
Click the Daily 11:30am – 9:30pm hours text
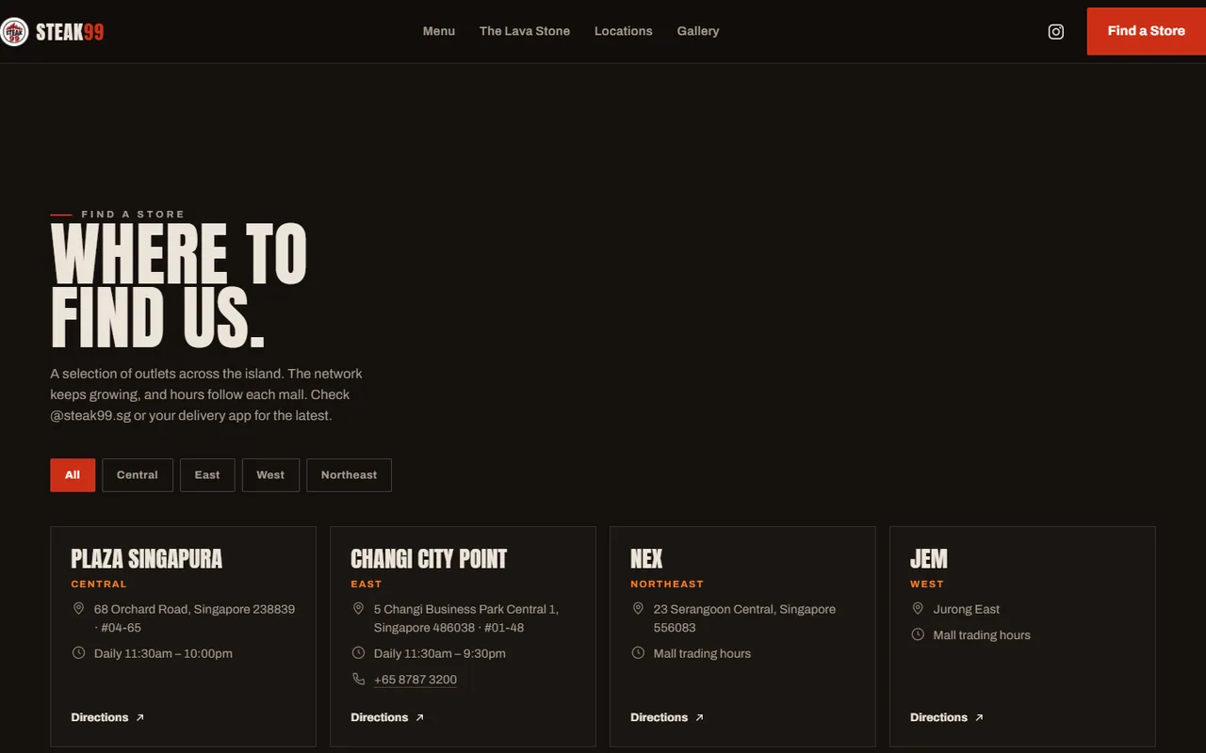click(x=440, y=653)
